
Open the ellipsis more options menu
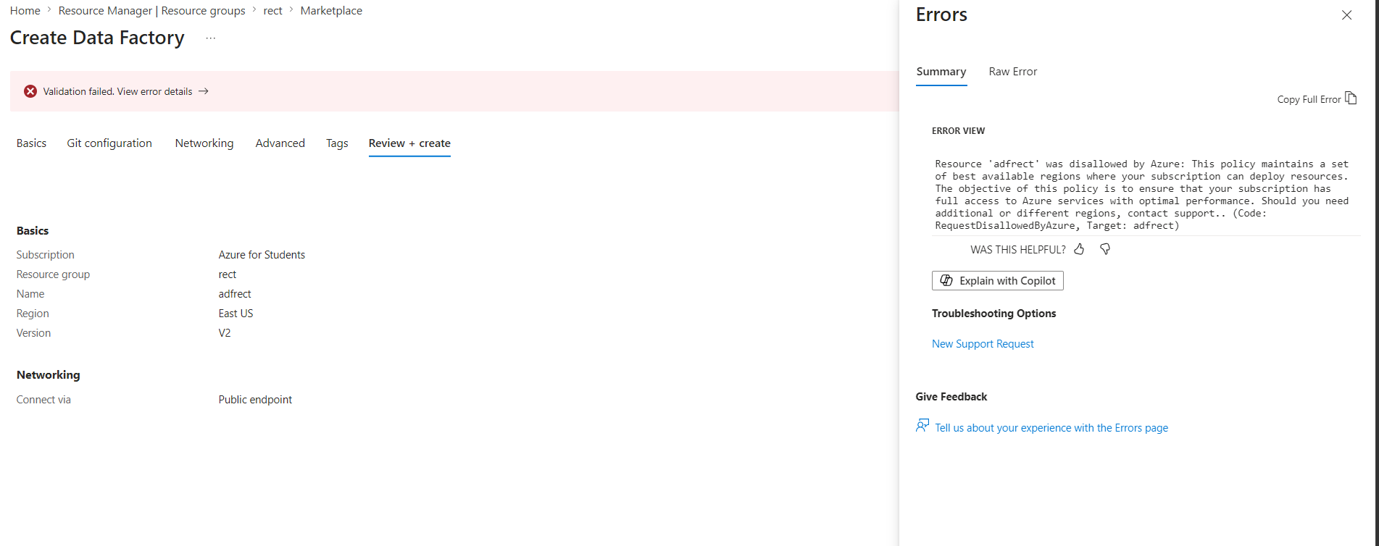(210, 38)
